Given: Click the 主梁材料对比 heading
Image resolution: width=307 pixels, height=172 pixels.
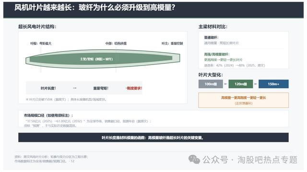Looking at the screenshot, I should [213, 27].
